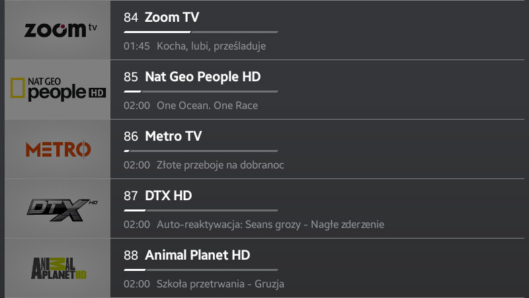Click the Metro TV channel logo
Screen dimensions: 529x298
[x=58, y=149]
